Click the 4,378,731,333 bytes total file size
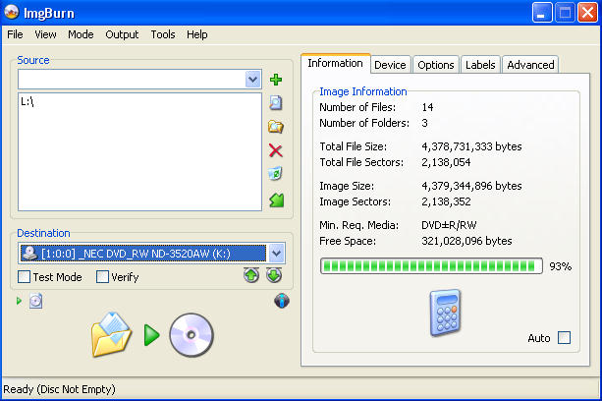 click(x=471, y=146)
